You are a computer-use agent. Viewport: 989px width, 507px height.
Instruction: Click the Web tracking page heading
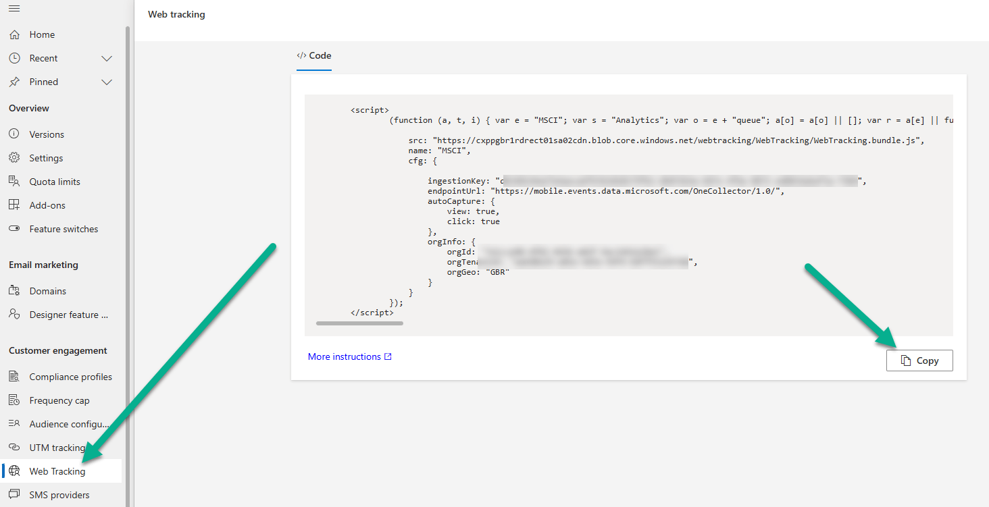coord(176,14)
